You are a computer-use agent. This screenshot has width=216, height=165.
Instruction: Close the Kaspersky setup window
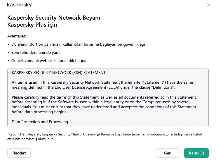208,5
